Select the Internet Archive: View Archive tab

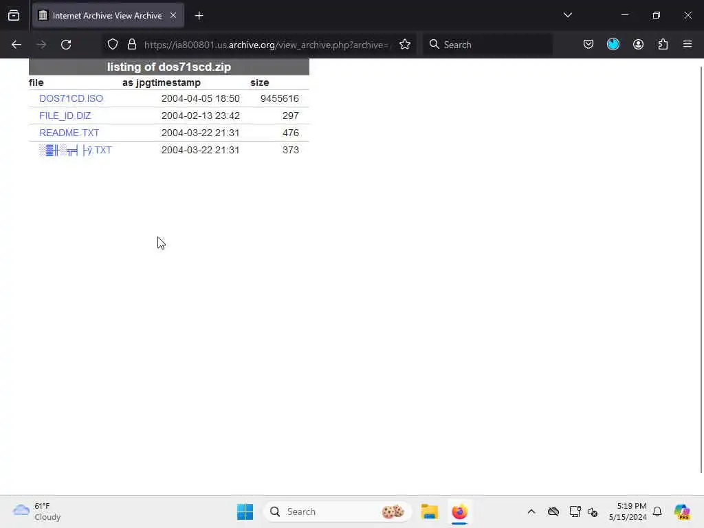[108, 16]
